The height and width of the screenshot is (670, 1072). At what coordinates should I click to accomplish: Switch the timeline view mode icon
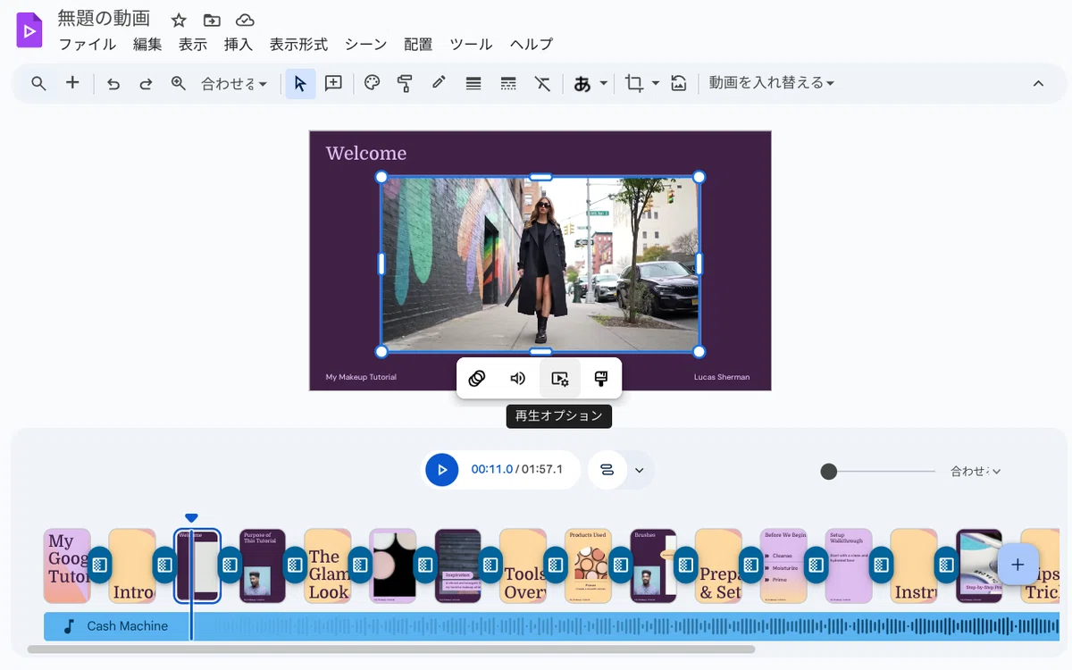(607, 470)
